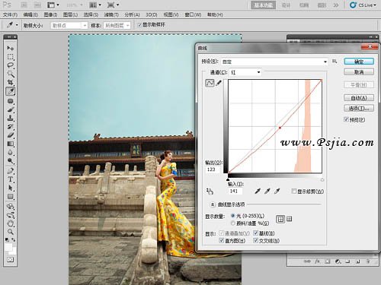Open the 通道 channel dropdown
This screenshot has height=285, width=381.
pos(245,72)
